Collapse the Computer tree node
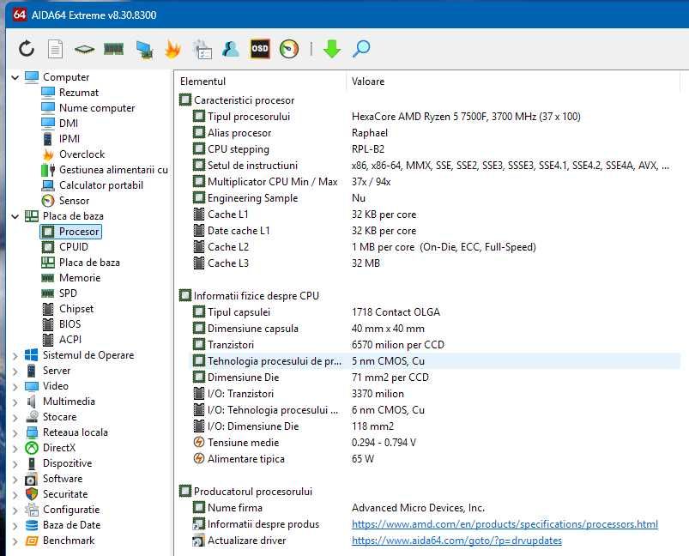This screenshot has width=689, height=556. pos(15,77)
